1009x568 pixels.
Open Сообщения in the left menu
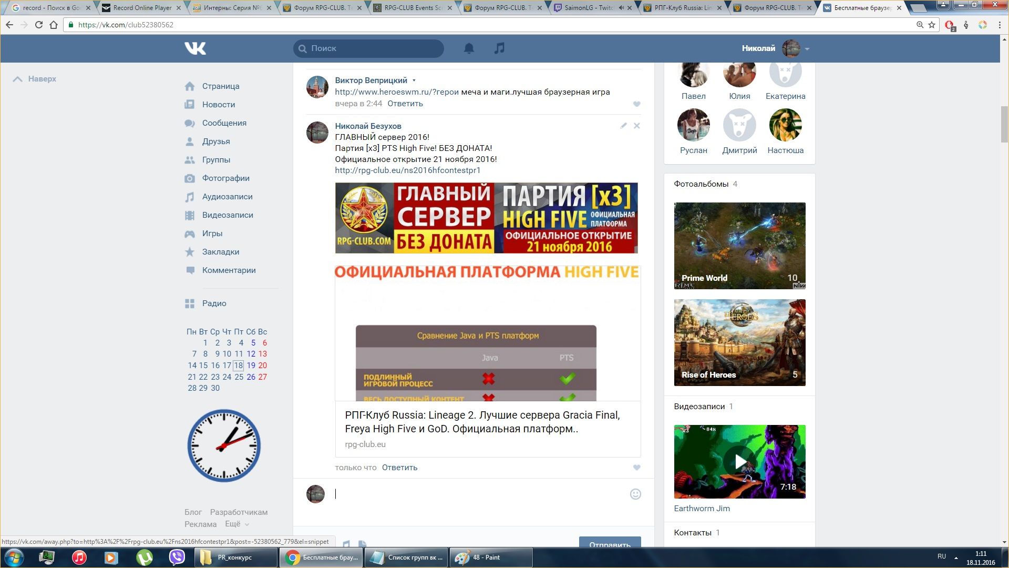pyautogui.click(x=224, y=123)
